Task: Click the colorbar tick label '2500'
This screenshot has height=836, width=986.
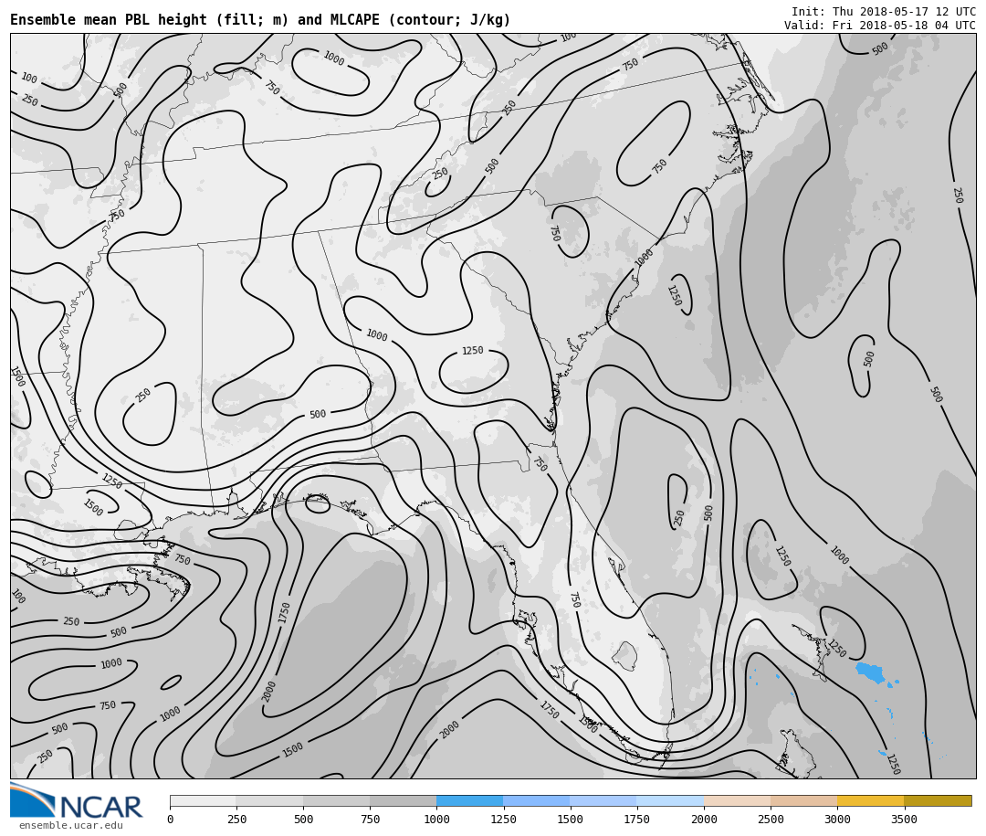Action: tap(771, 819)
